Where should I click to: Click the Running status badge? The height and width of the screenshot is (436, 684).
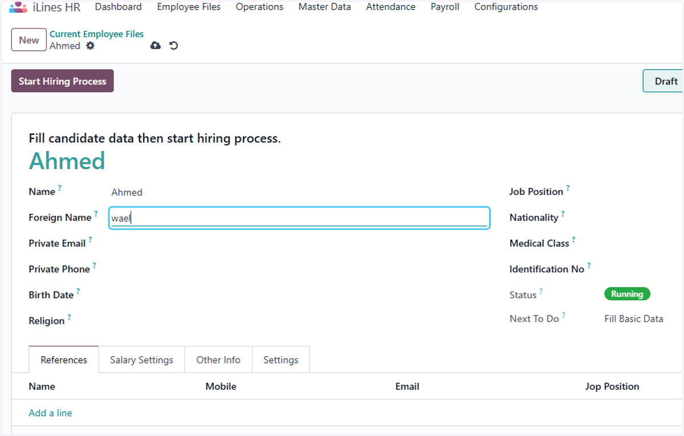627,294
